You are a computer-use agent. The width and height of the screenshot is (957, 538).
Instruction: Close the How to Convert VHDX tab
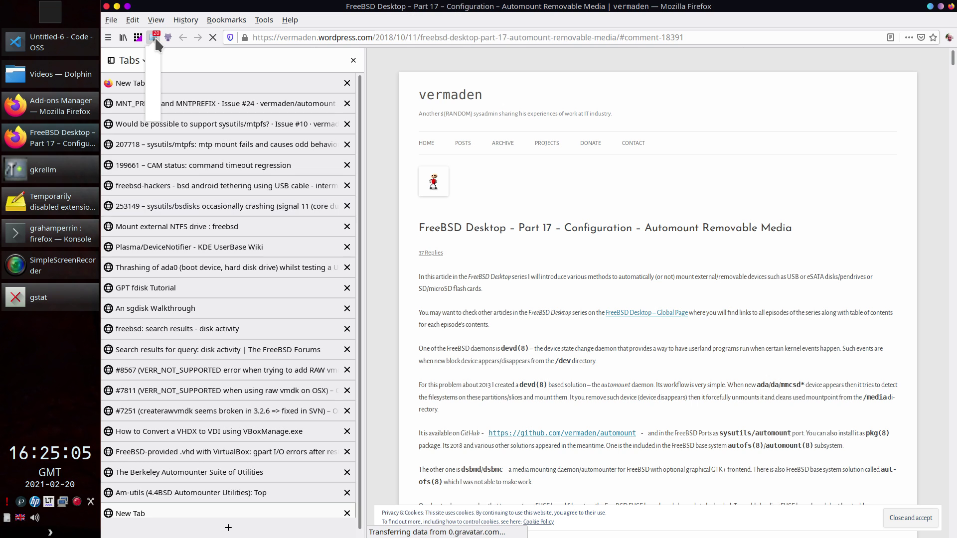coord(347,431)
